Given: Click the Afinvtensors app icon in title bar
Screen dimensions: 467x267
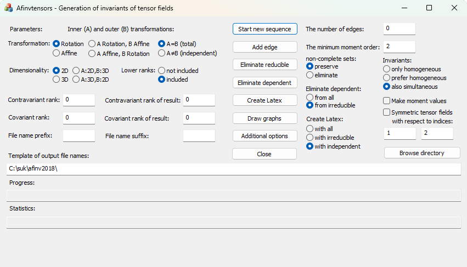Looking at the screenshot, I should [x=8, y=8].
